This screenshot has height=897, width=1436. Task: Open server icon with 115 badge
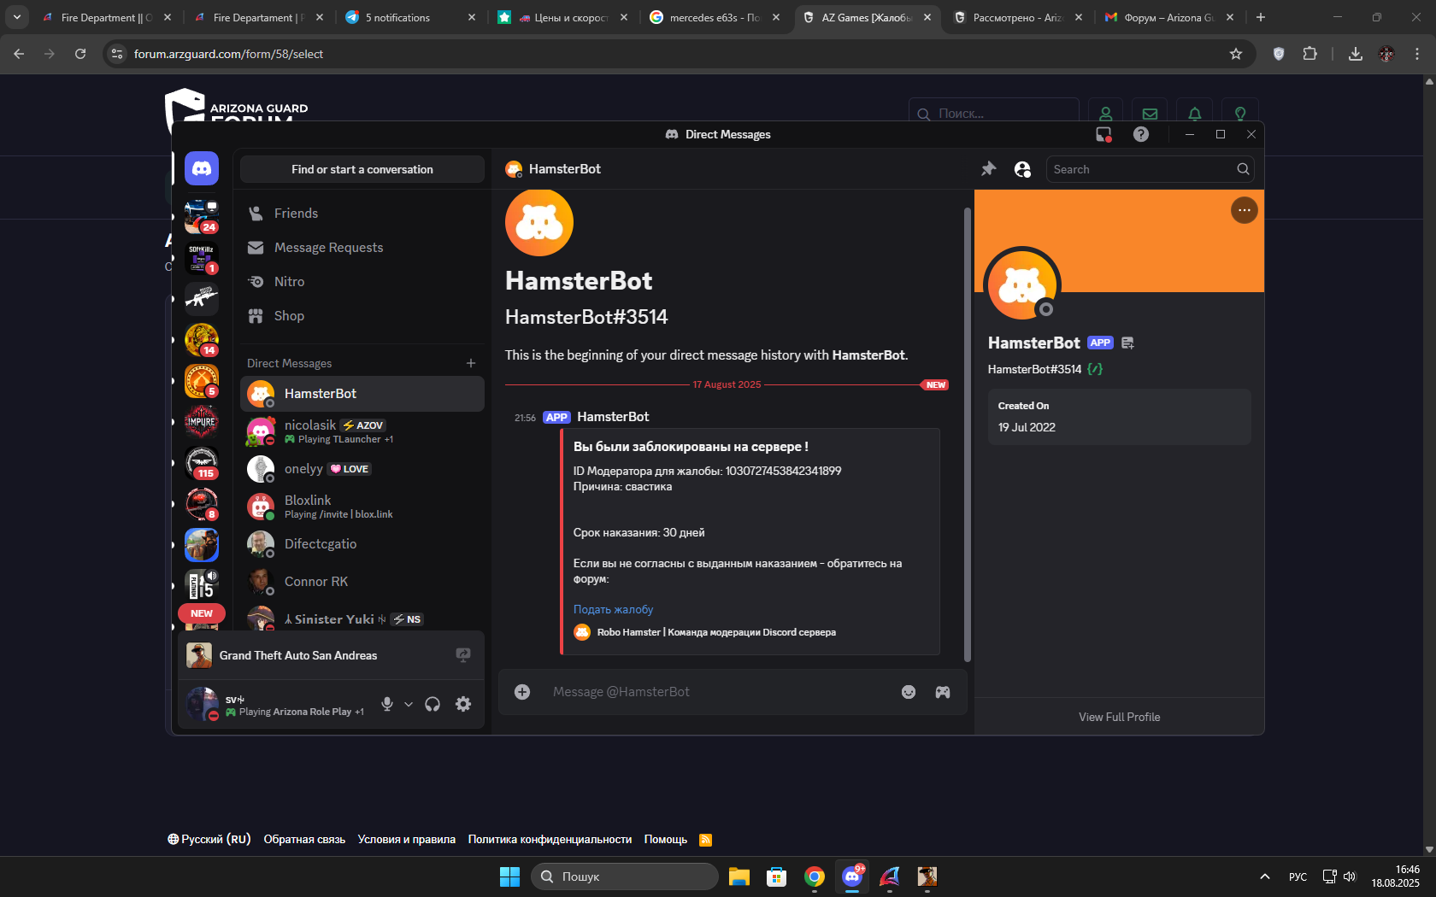[202, 463]
